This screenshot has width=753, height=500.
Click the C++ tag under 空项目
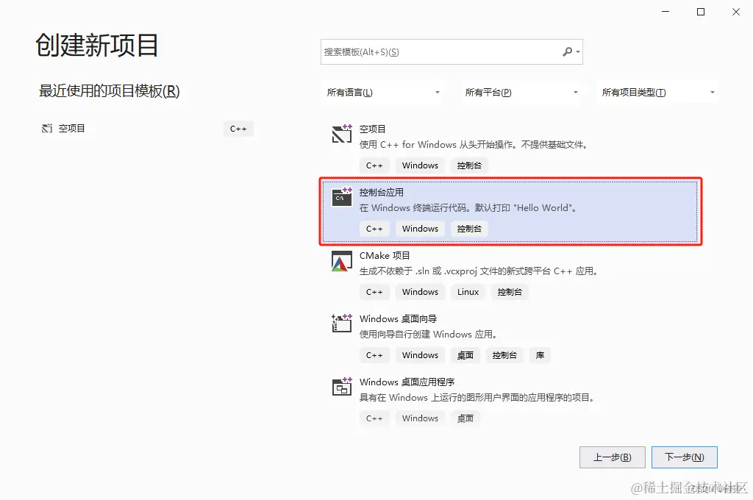tap(374, 165)
